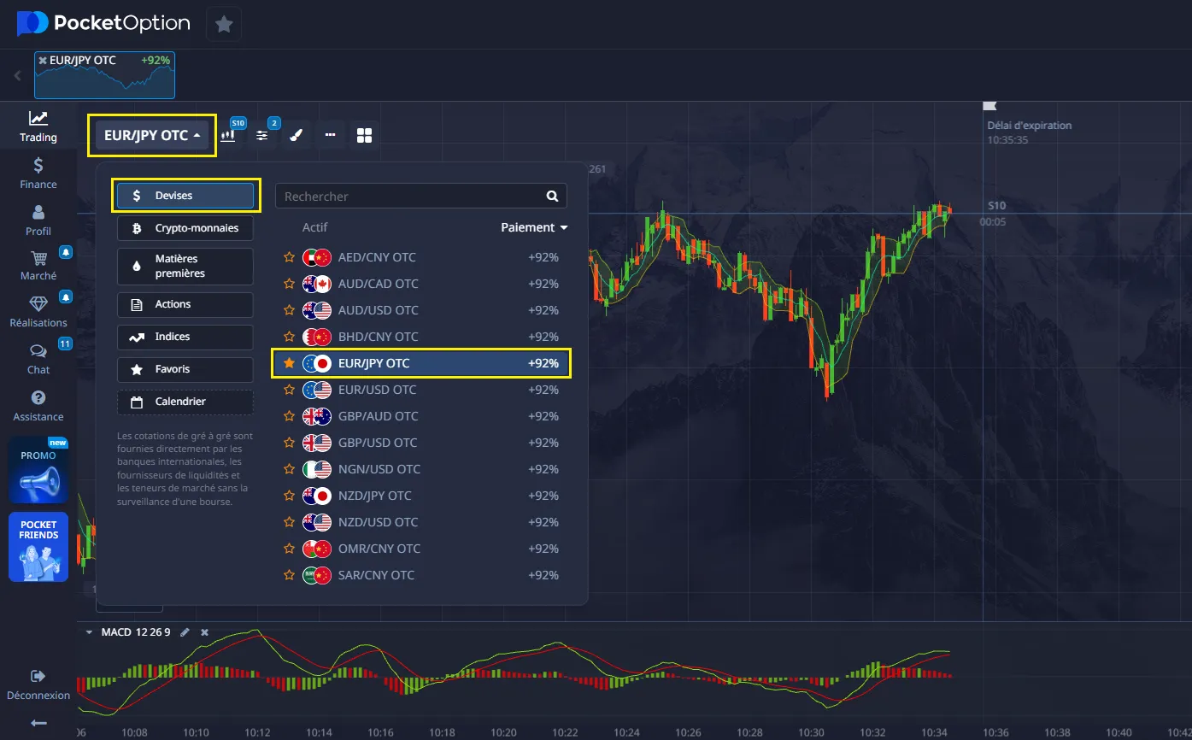Click the left arrow beside the asset tabs

[18, 75]
